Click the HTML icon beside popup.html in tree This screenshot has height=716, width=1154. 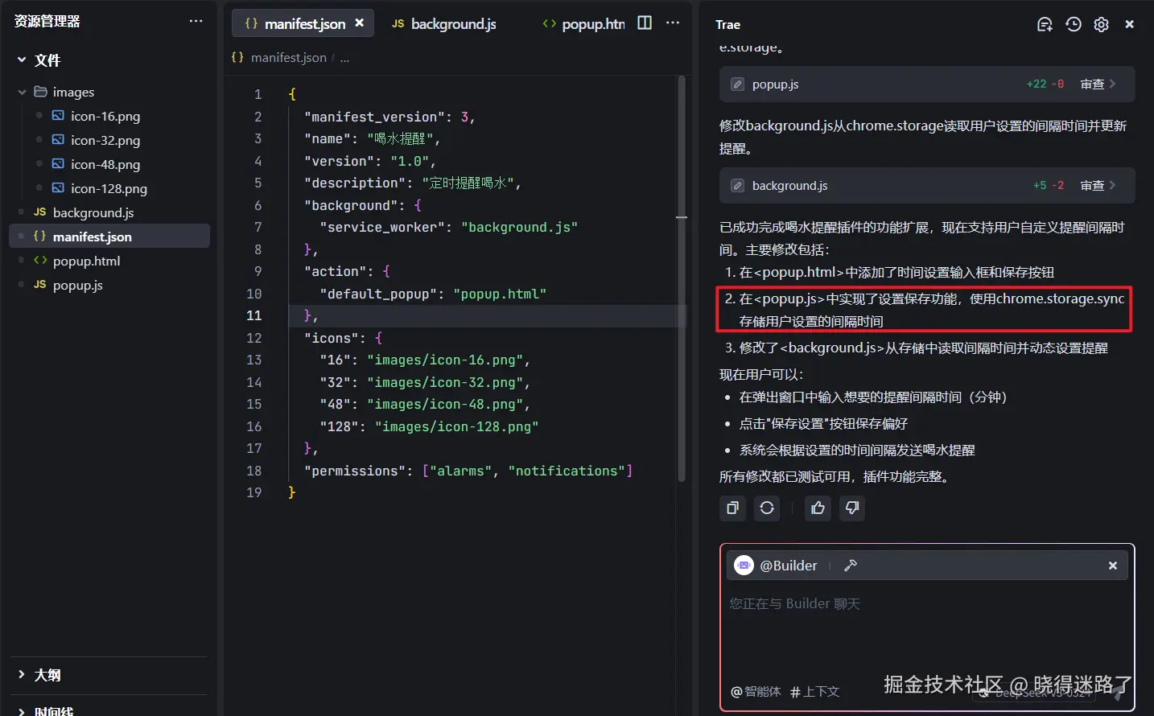tap(39, 261)
